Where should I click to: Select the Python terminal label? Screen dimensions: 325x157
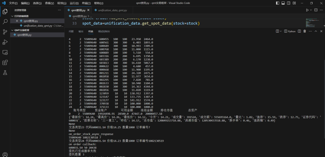[290, 31]
